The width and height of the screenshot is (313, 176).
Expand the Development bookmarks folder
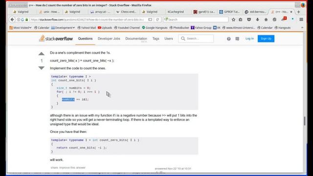pos(63,28)
